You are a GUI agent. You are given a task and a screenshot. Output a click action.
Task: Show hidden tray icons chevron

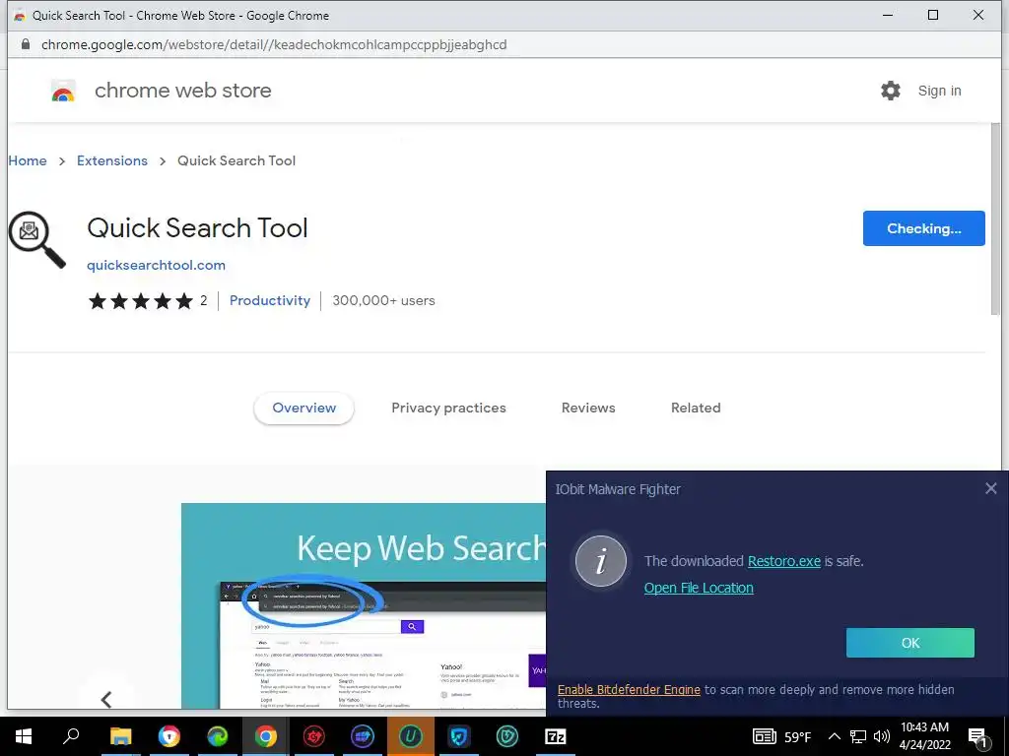(834, 736)
